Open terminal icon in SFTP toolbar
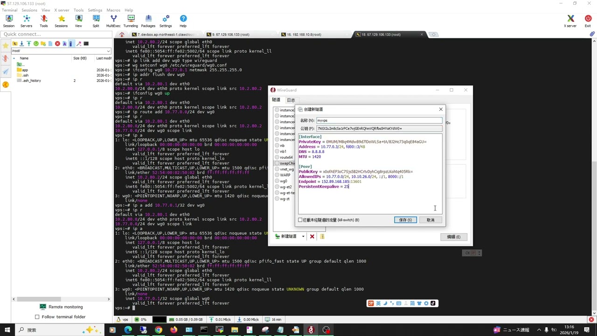597x336 pixels. 86,44
